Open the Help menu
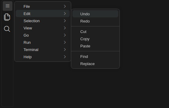Viewport: 169px width, 108px height. (x=43, y=57)
